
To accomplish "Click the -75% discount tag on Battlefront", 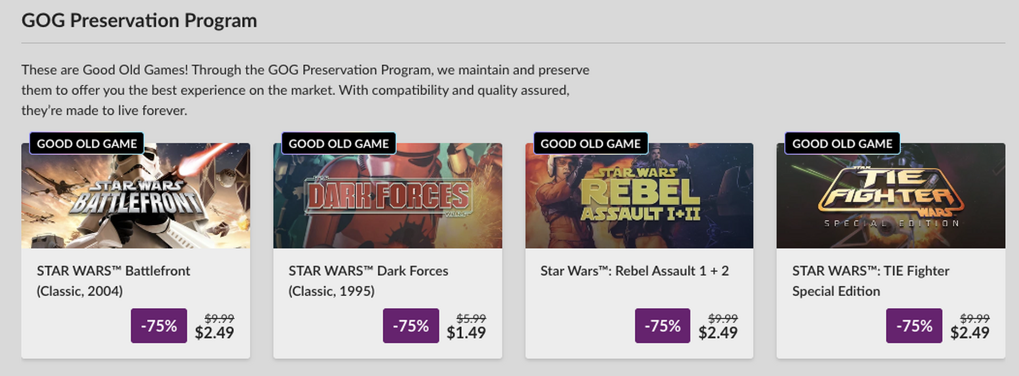I will [x=159, y=326].
